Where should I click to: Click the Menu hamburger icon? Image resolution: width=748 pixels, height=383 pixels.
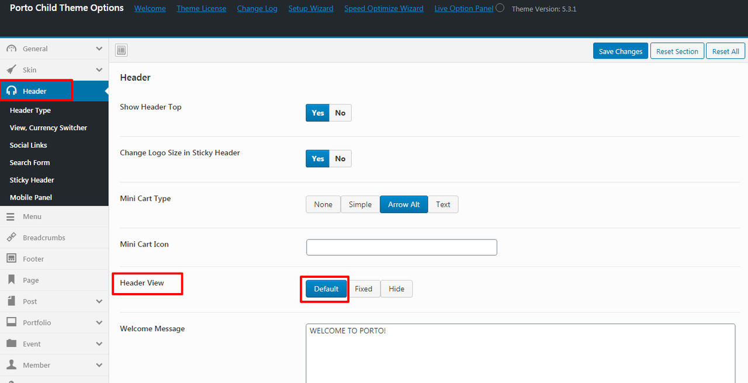pyautogui.click(x=11, y=217)
